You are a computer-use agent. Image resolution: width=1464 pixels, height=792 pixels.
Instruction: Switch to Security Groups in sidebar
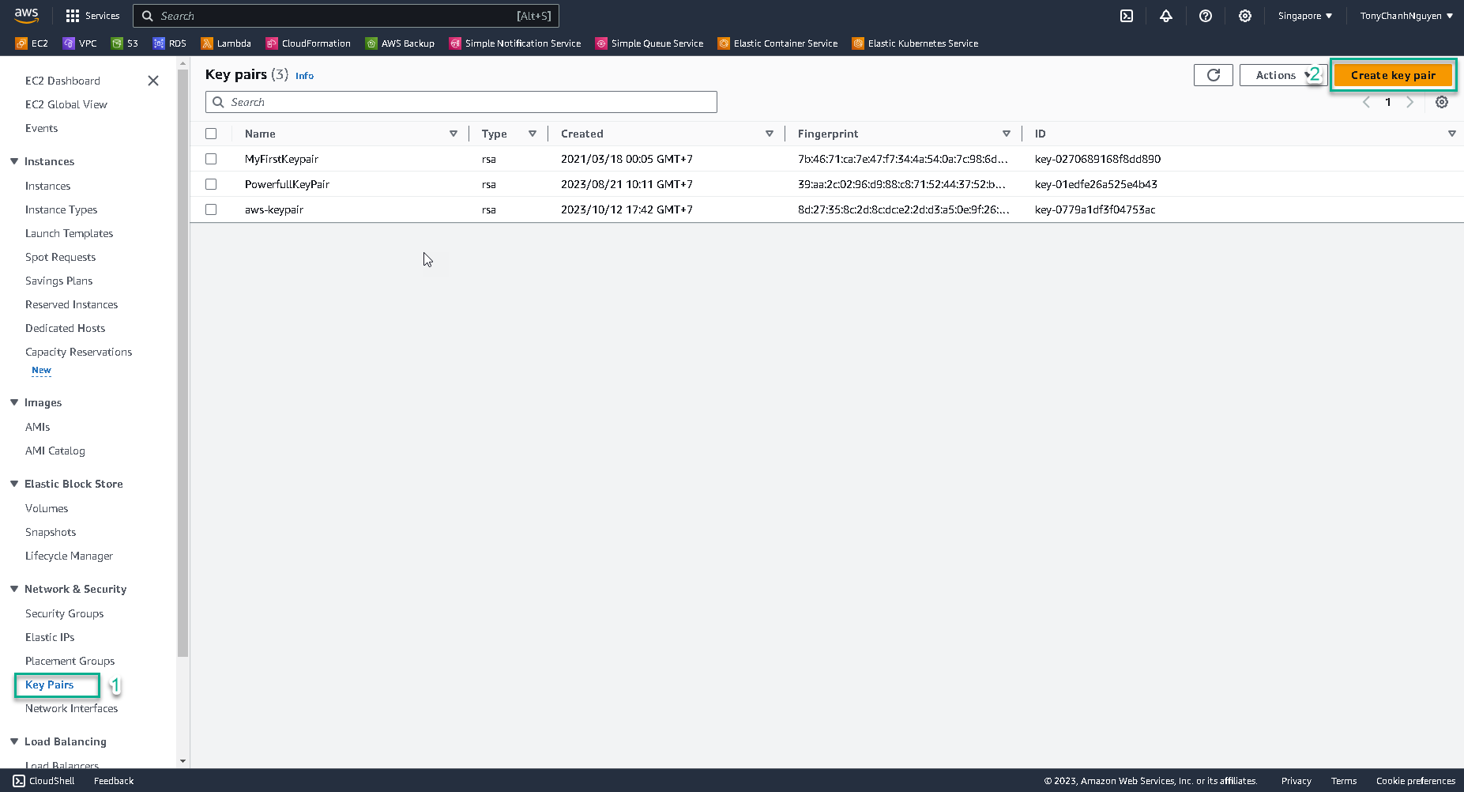64,613
